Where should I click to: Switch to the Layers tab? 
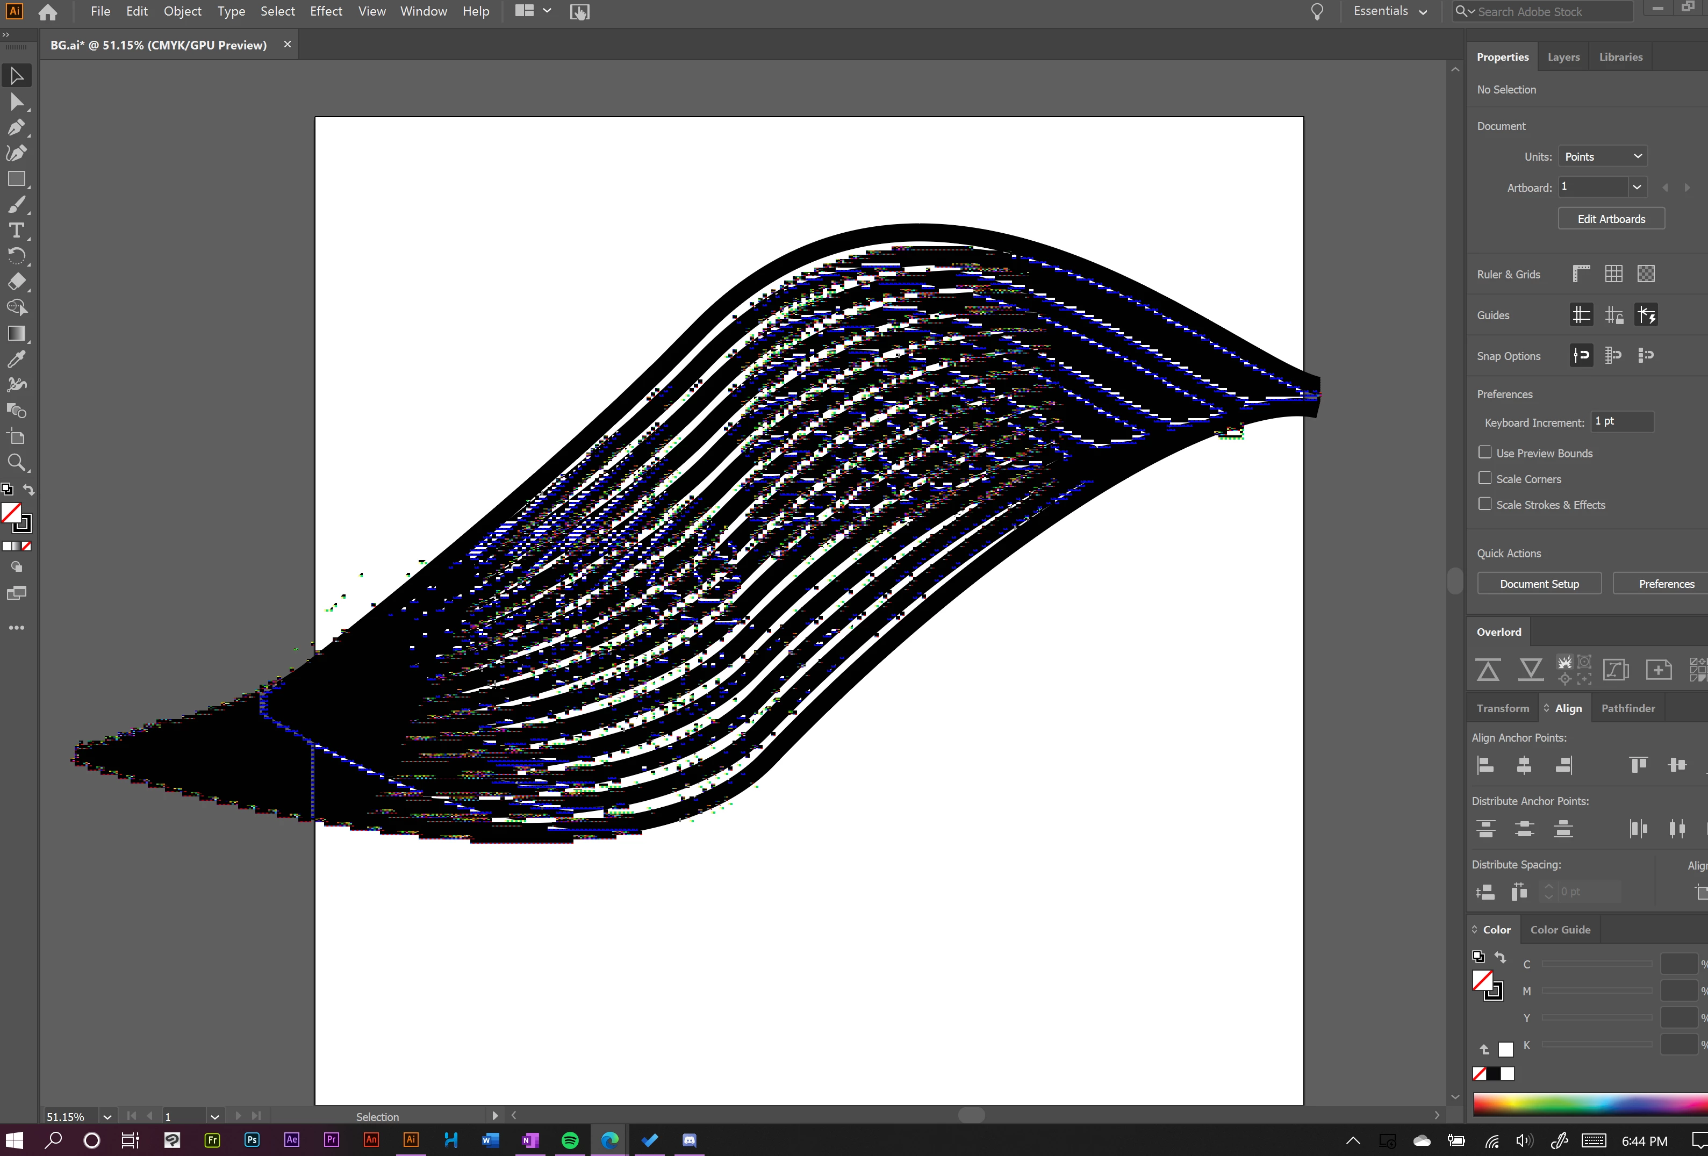[1563, 56]
